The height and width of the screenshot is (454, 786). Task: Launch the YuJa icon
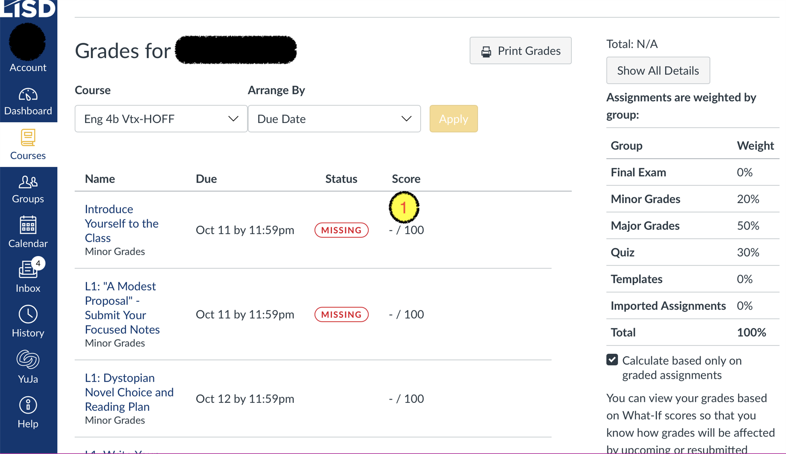(28, 359)
